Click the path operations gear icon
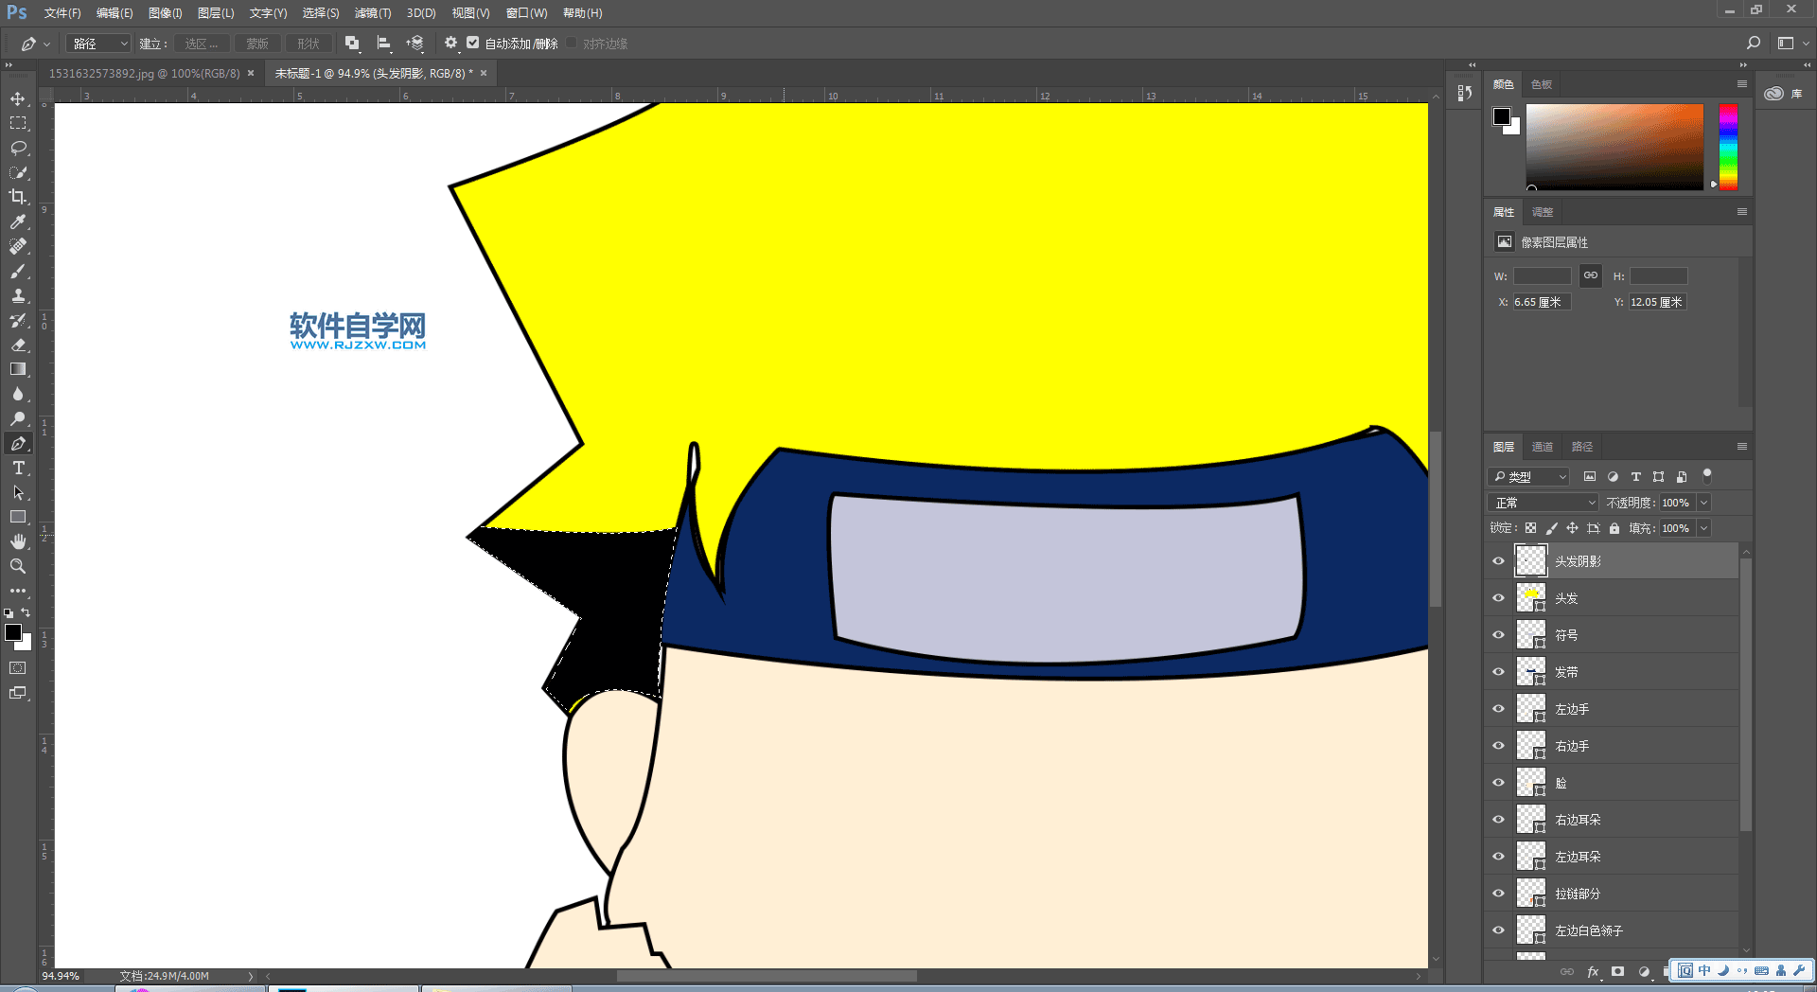The image size is (1817, 992). click(450, 44)
